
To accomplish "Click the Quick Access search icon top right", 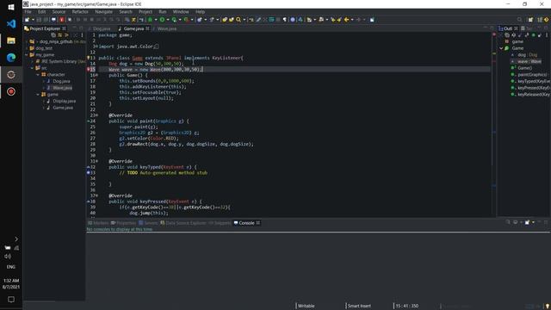I will point(520,20).
